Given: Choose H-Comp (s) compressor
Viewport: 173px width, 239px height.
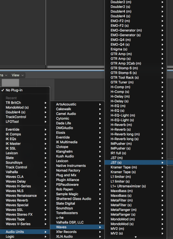Looking at the screenshot, I should (x=136, y=91).
